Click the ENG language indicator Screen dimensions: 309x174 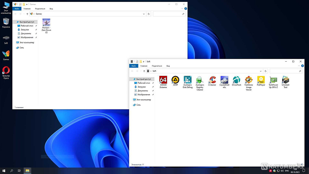tap(287, 171)
